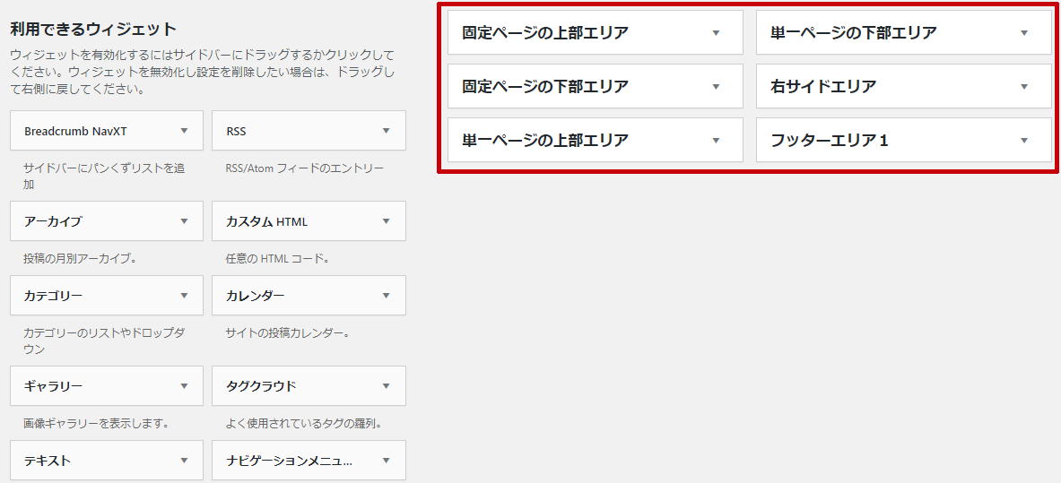Screen dimensions: 1061x483
Task: Click the フッターエリア１ sidebar title
Action: [x=830, y=141]
